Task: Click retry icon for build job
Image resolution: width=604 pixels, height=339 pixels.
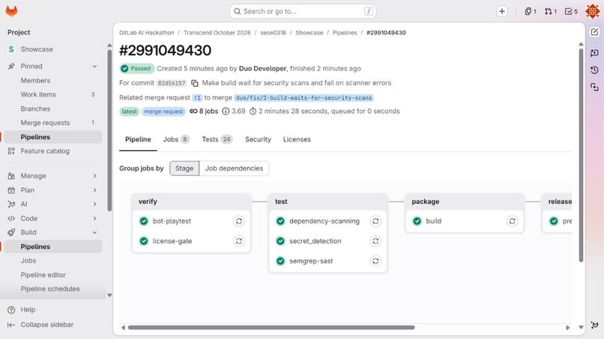Action: [512, 222]
